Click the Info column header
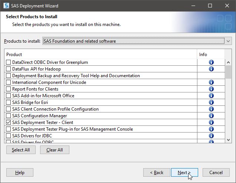236x183 pixels. pyautogui.click(x=211, y=54)
